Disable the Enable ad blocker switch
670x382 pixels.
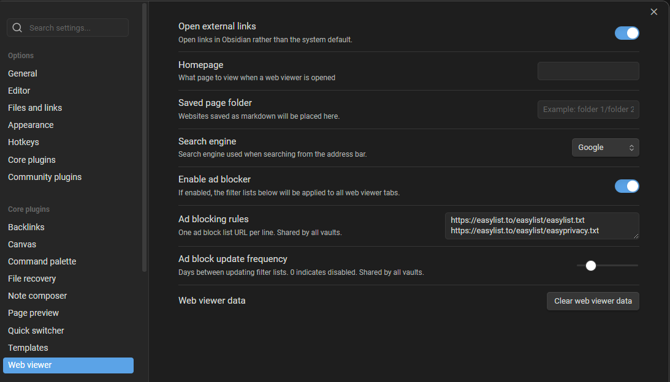[x=626, y=186]
